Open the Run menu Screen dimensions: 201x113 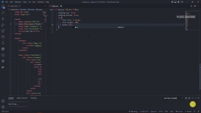tap(34, 2)
